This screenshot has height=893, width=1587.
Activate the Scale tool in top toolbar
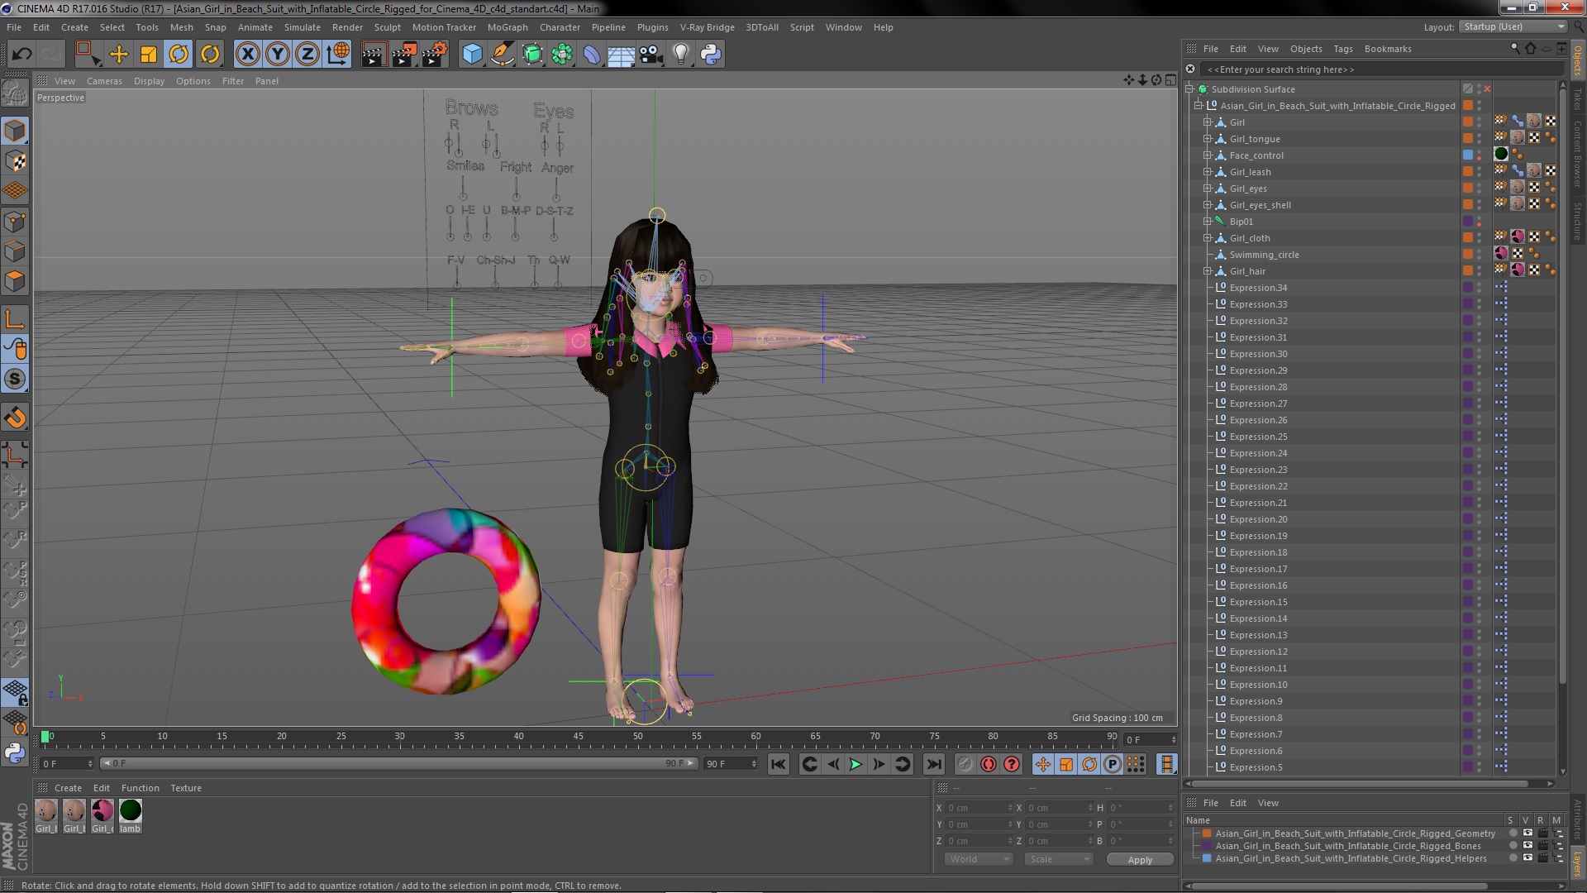[149, 55]
